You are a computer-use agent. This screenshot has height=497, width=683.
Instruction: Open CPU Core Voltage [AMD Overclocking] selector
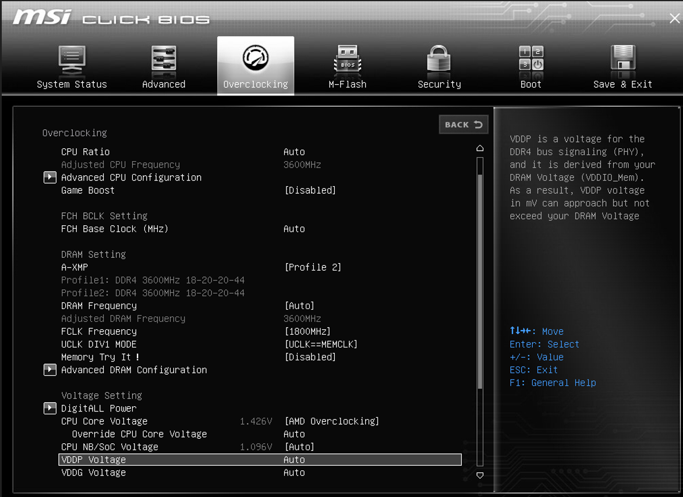331,421
